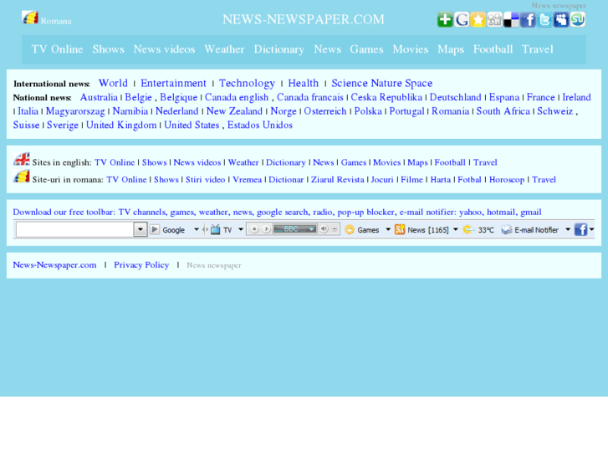This screenshot has width=608, height=456.
Task: Expand the TV dropdown arrow in toolbar
Action: click(240, 229)
